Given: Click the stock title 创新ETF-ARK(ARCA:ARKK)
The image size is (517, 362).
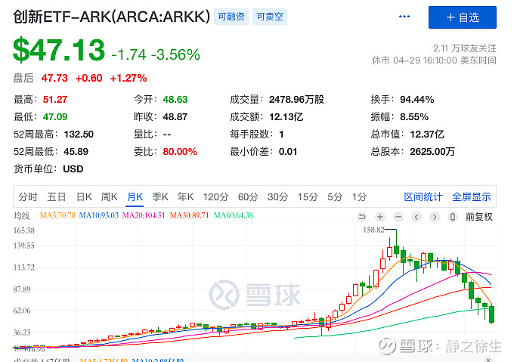Looking at the screenshot, I should click(x=112, y=17).
